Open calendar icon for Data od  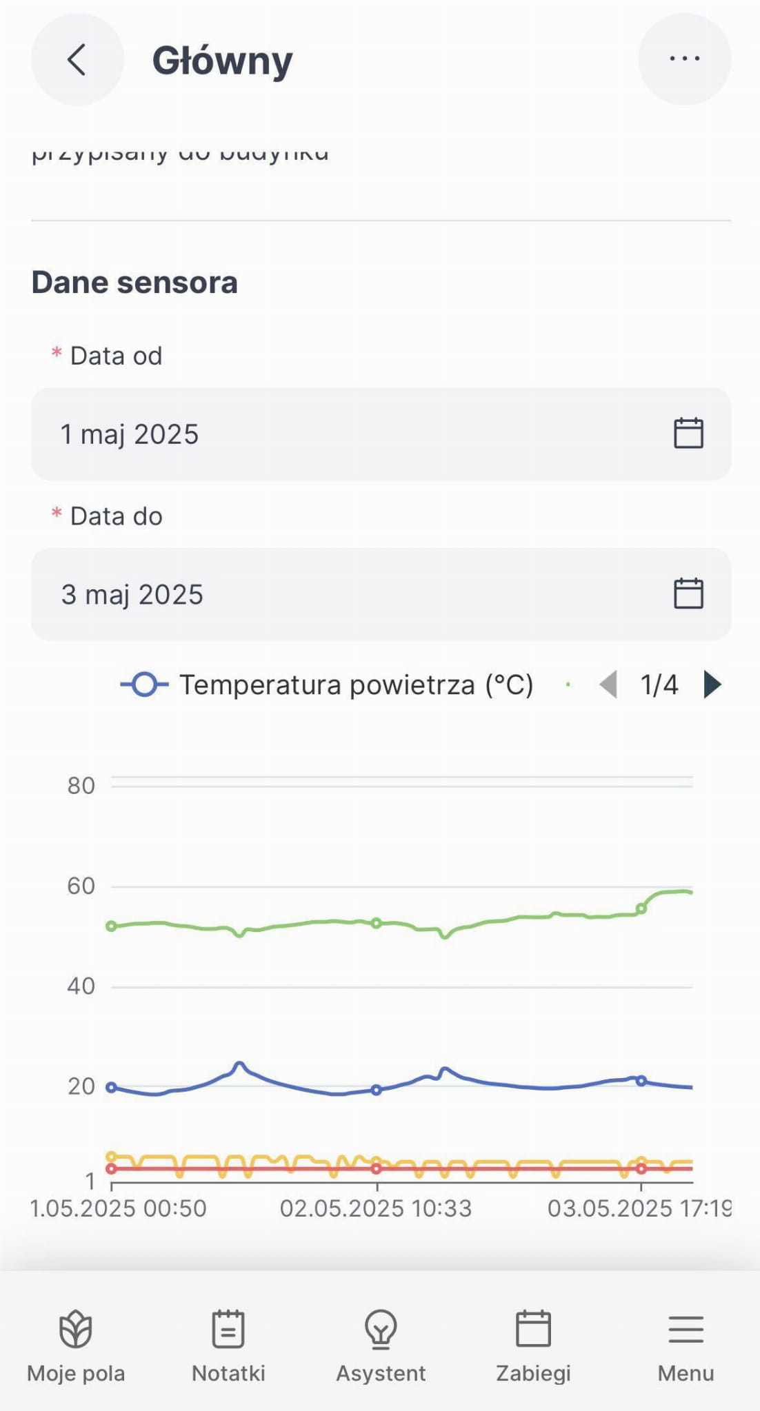[688, 434]
